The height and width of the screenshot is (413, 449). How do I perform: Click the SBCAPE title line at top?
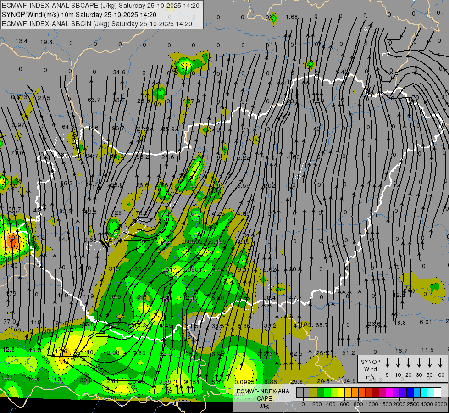coord(100,6)
